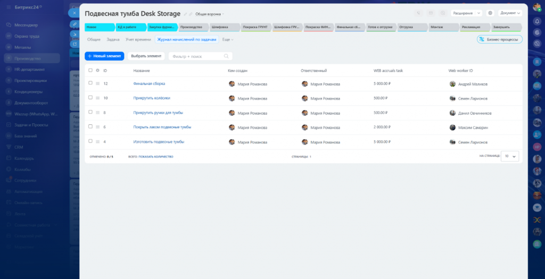Check the row Изготовить подвесные тумбы
Image resolution: width=545 pixels, height=279 pixels.
(x=90, y=141)
